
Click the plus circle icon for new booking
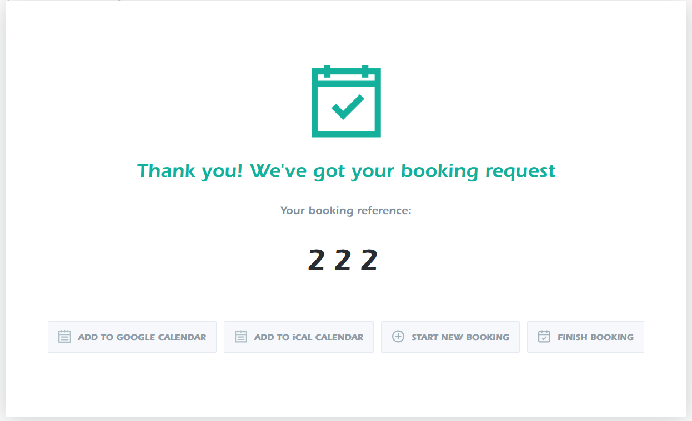pos(398,337)
